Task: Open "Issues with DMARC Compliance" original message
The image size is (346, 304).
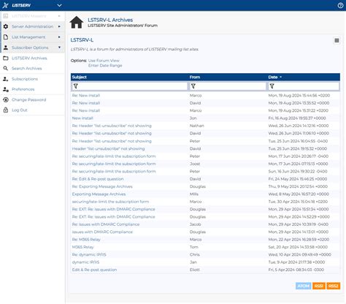Action: click(102, 232)
